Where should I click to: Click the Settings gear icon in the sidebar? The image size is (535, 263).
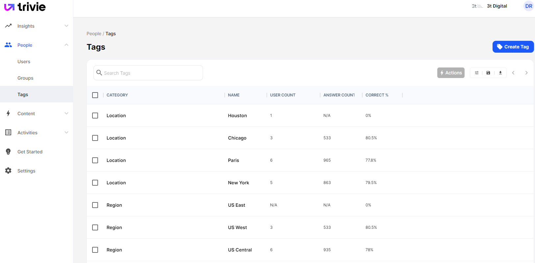8,171
